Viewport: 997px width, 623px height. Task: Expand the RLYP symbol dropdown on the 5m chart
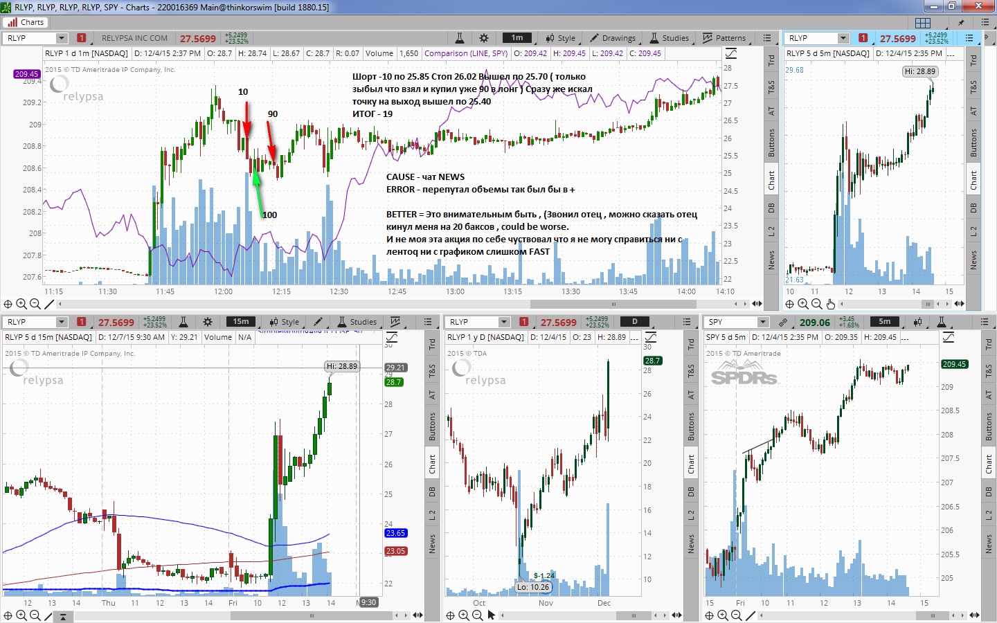tap(843, 38)
